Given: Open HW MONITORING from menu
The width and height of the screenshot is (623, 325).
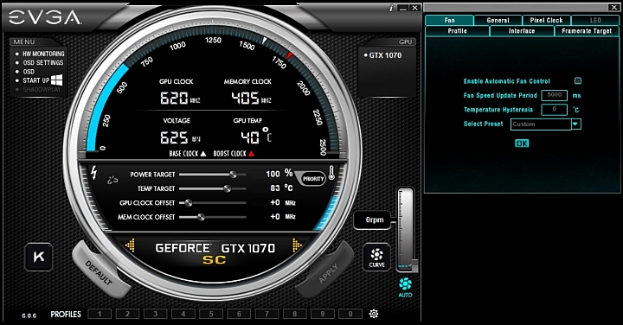Looking at the screenshot, I should click(43, 54).
